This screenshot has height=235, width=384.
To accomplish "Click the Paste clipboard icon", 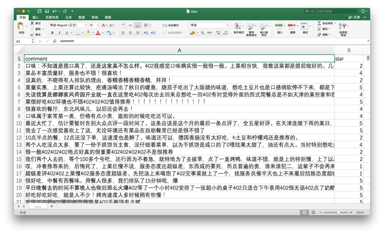I will pyautogui.click(x=21, y=26).
